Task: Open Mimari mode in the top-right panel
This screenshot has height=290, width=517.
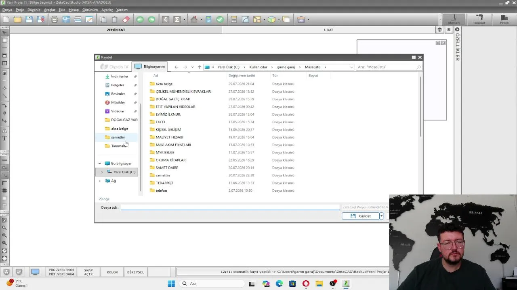Action: click(454, 19)
